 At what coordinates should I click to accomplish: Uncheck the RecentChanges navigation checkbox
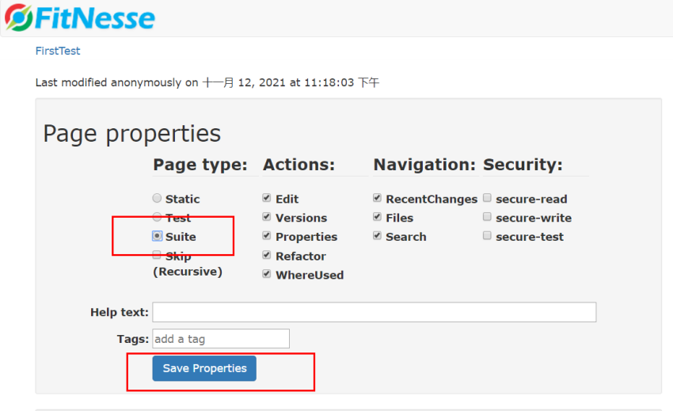(377, 198)
